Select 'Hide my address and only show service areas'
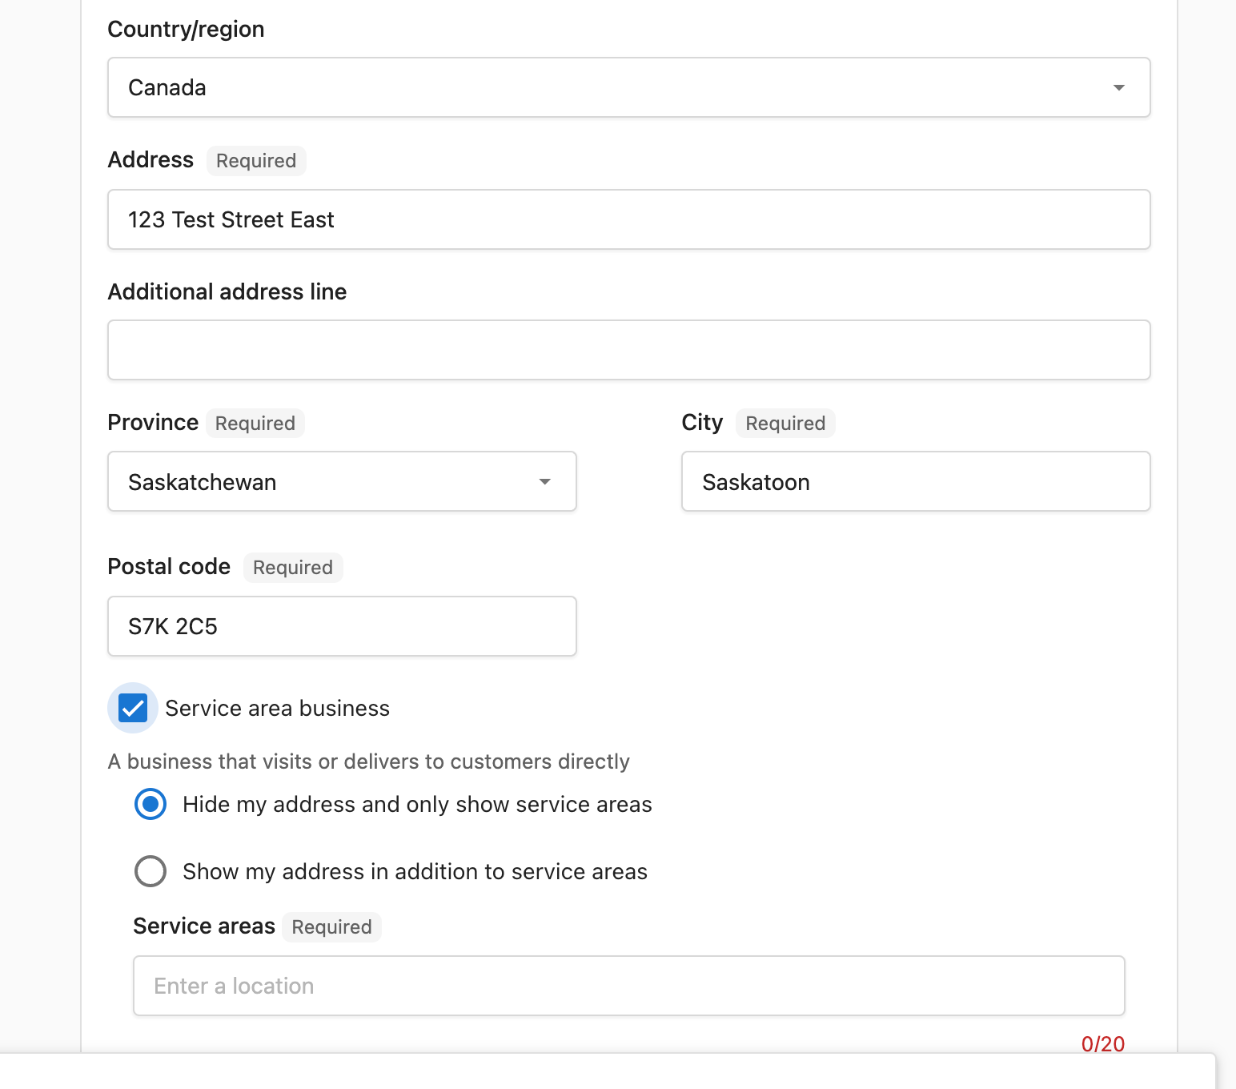 click(150, 804)
